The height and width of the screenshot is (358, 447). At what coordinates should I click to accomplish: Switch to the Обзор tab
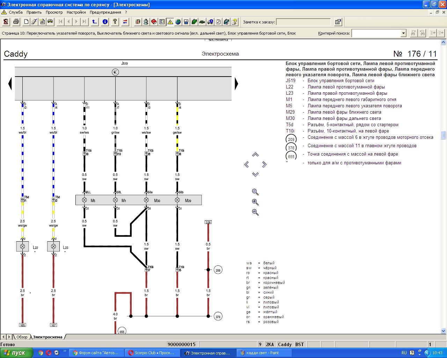[x=22, y=337]
